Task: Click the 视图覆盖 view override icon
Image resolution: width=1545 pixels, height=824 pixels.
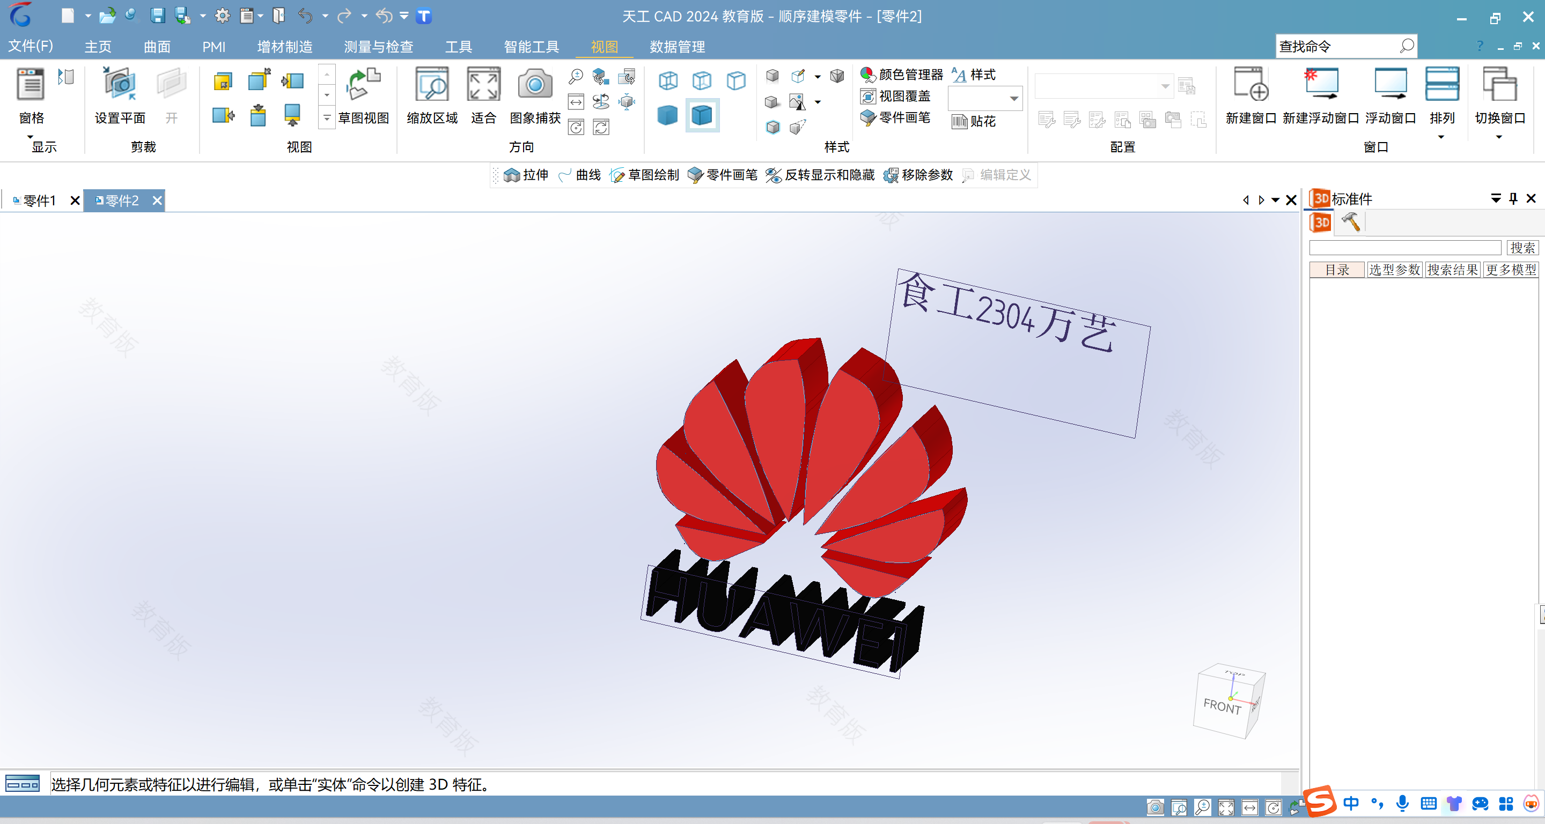Action: pyautogui.click(x=895, y=96)
